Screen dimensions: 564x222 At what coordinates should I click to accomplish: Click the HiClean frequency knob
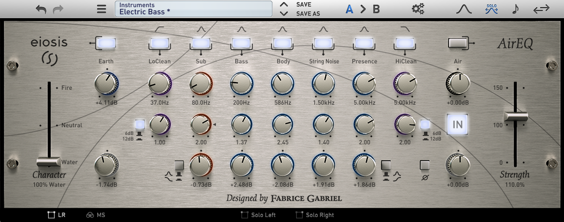click(x=405, y=84)
